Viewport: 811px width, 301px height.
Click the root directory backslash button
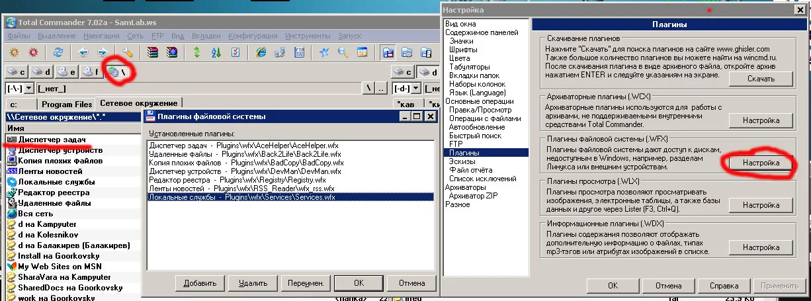click(370, 89)
